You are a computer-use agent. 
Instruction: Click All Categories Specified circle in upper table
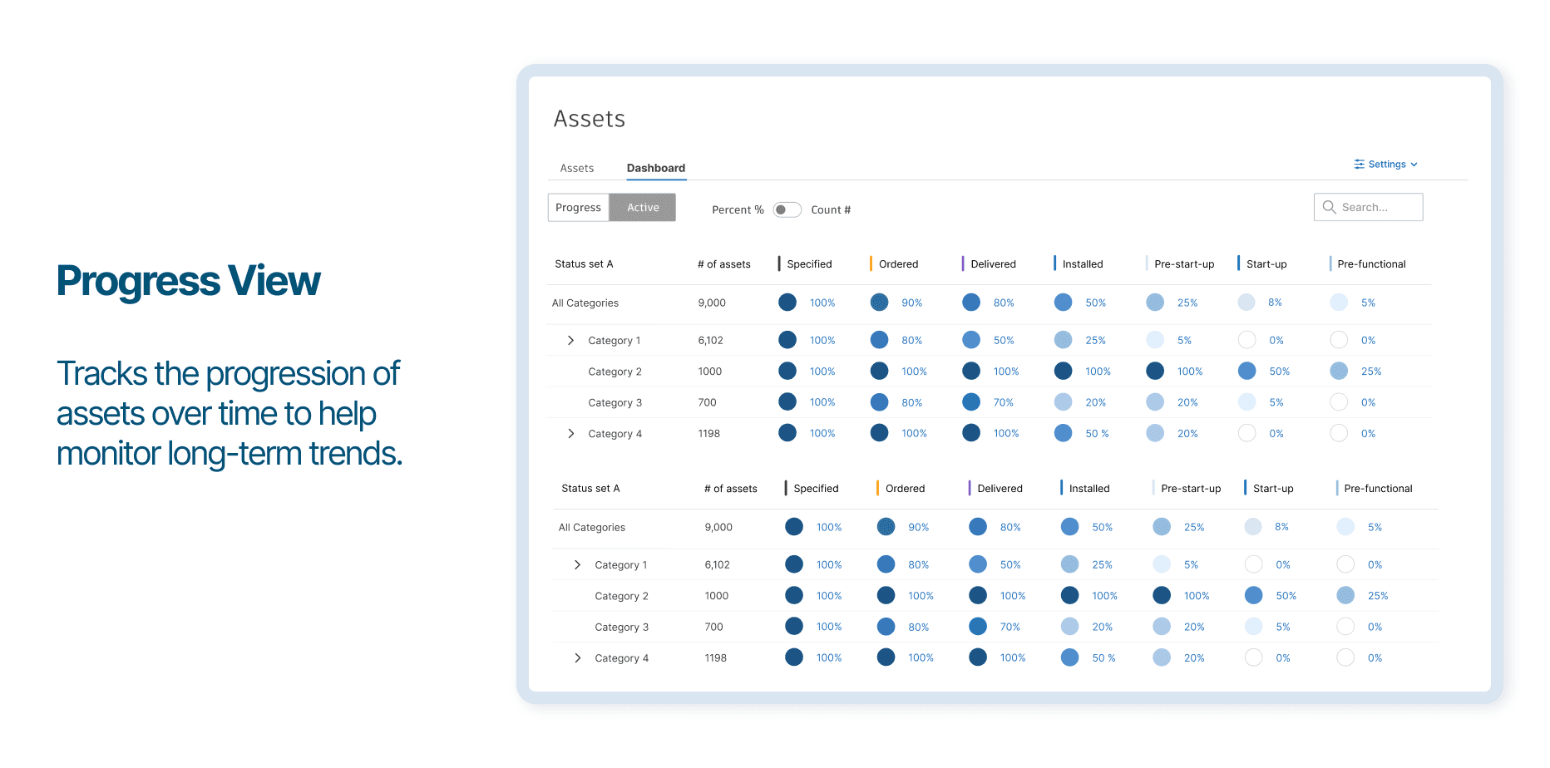pos(787,303)
